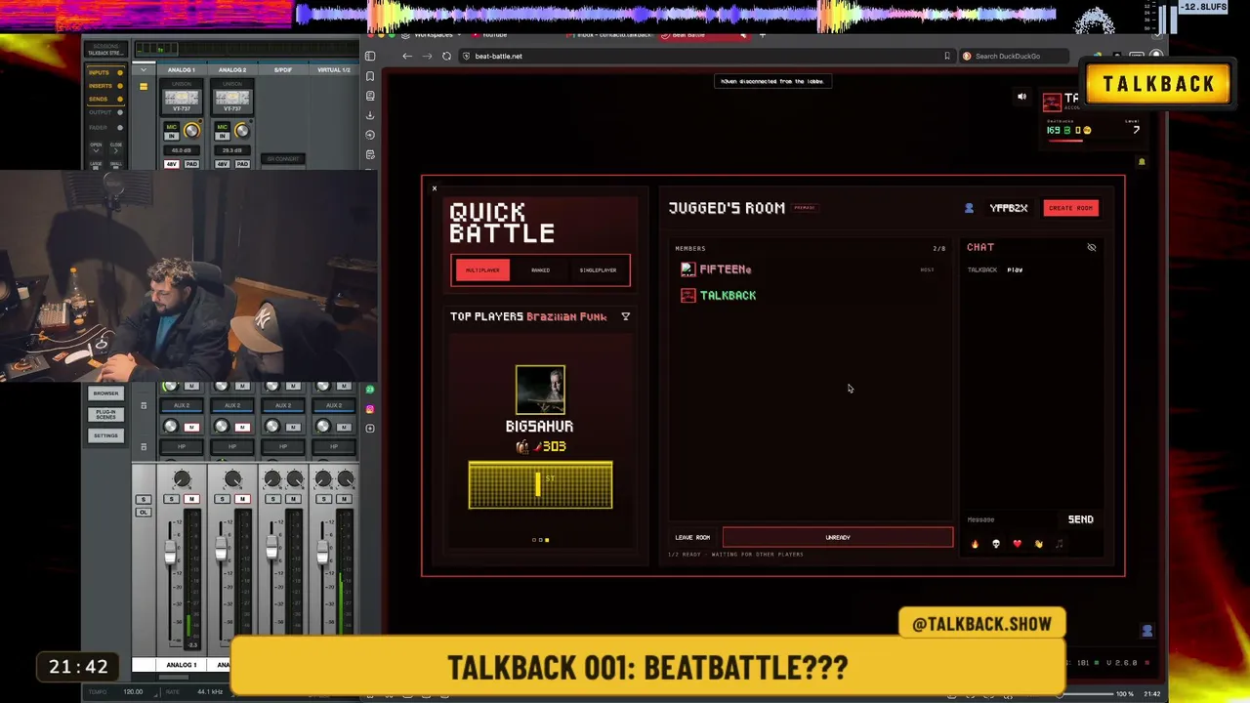Enable PAD on the Analog 1 channel
1250x703 pixels.
coord(191,164)
